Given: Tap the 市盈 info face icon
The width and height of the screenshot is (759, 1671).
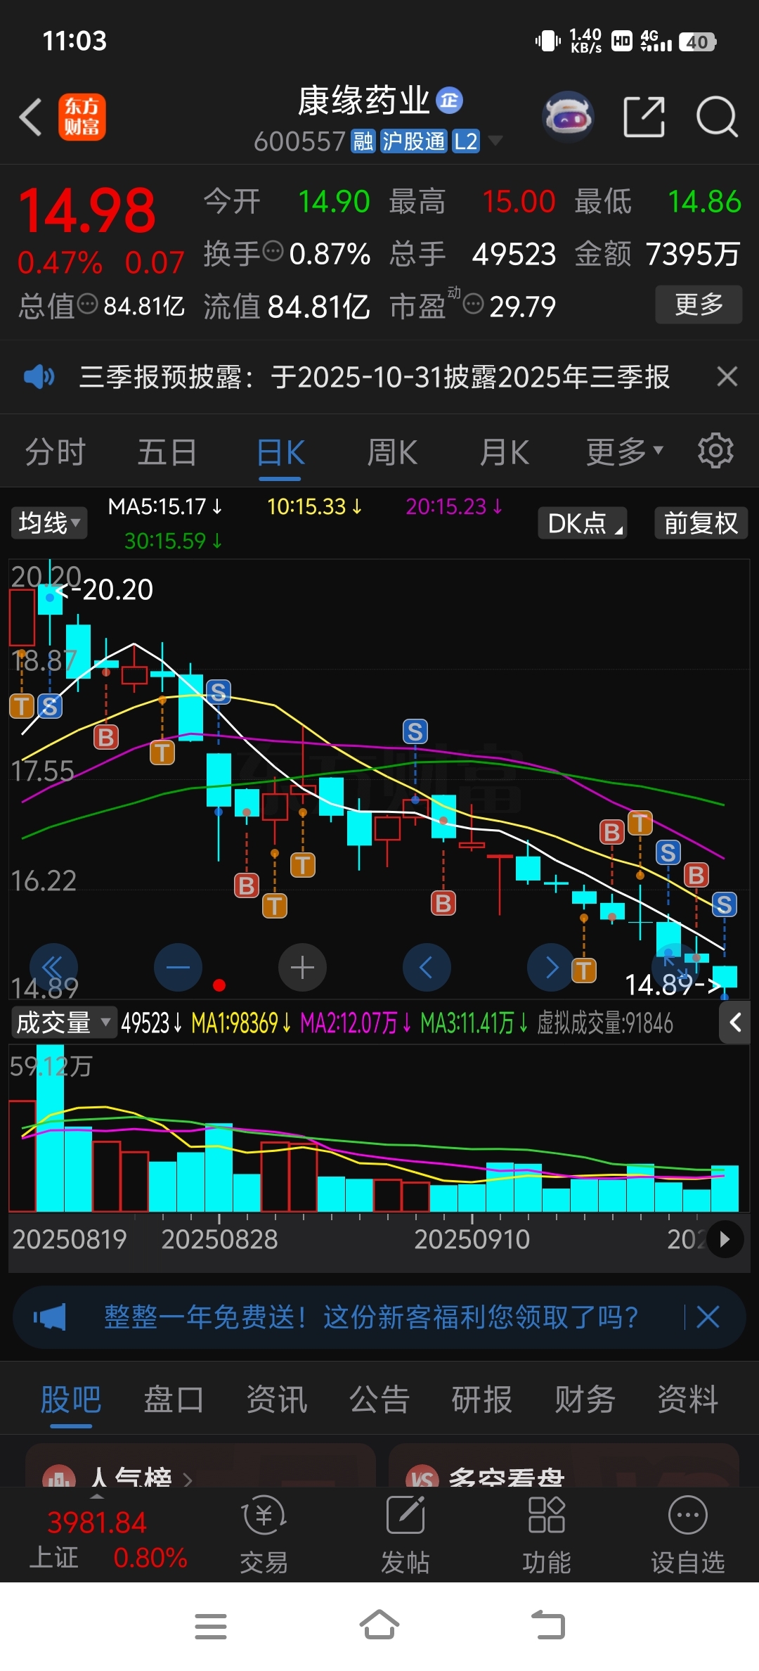Looking at the screenshot, I should point(474,304).
